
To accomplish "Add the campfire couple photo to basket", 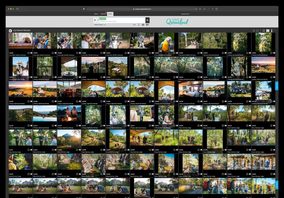I will (x=80, y=126).
